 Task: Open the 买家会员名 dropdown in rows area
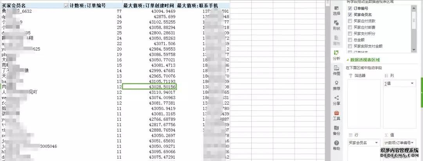tap(376, 143)
